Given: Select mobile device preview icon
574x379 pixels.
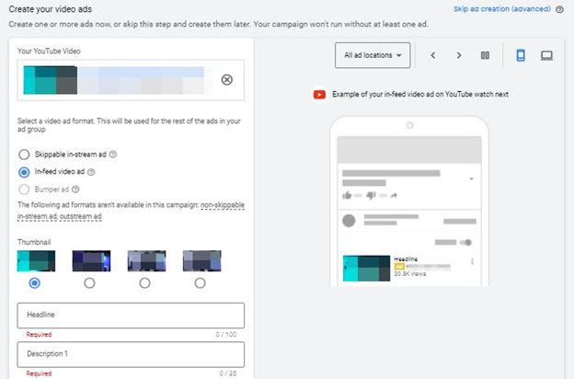Looking at the screenshot, I should click(520, 56).
